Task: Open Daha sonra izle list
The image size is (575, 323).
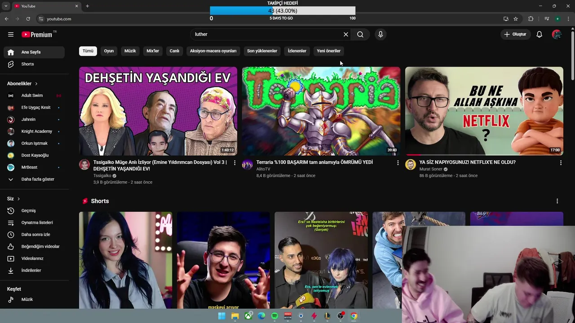Action: pyautogui.click(x=34, y=235)
